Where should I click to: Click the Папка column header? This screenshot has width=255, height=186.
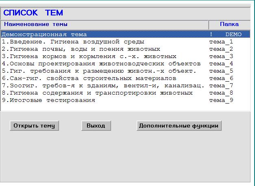click(x=229, y=24)
